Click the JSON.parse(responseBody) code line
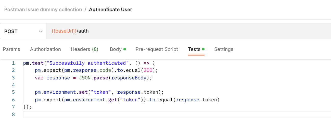Screen dimensions: 331x138 tap(93, 78)
